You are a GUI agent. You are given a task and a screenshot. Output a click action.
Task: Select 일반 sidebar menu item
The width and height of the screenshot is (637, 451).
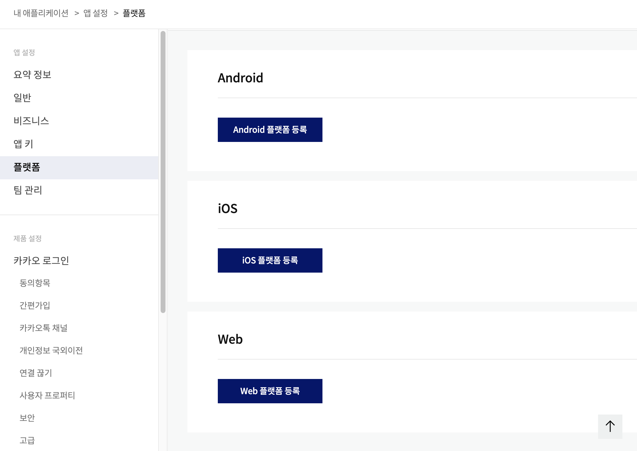click(22, 98)
